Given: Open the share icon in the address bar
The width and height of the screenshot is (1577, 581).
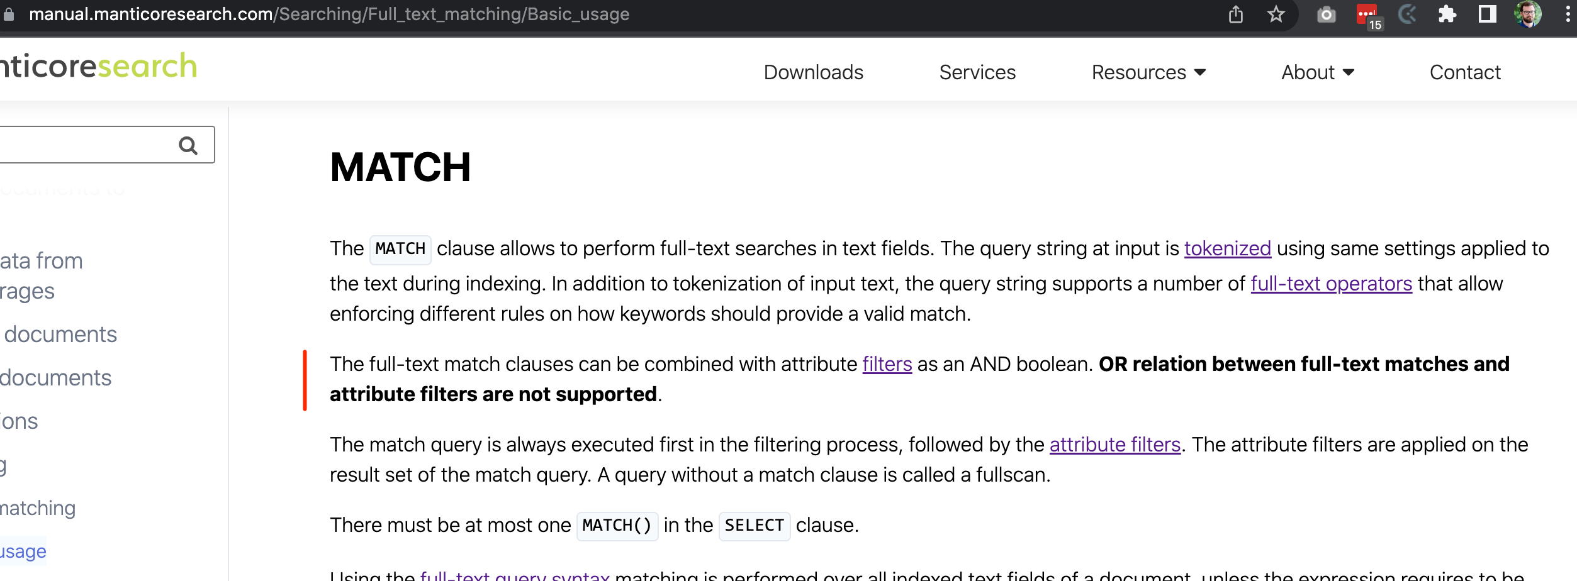Looking at the screenshot, I should [x=1235, y=14].
